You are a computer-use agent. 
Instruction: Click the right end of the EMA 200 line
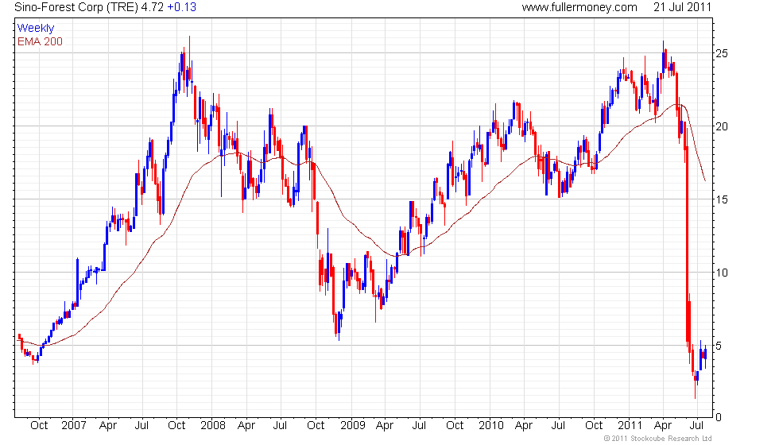pos(705,180)
